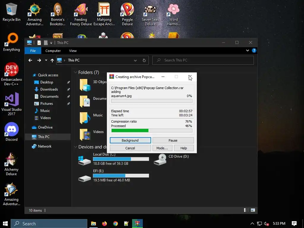Launch Word Harmony desktop shortcut
The height and width of the screenshot is (228, 304).
[173, 14]
